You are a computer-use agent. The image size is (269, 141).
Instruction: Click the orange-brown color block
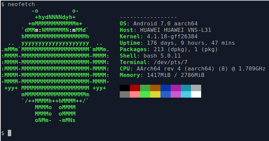pyautogui.click(x=155, y=88)
